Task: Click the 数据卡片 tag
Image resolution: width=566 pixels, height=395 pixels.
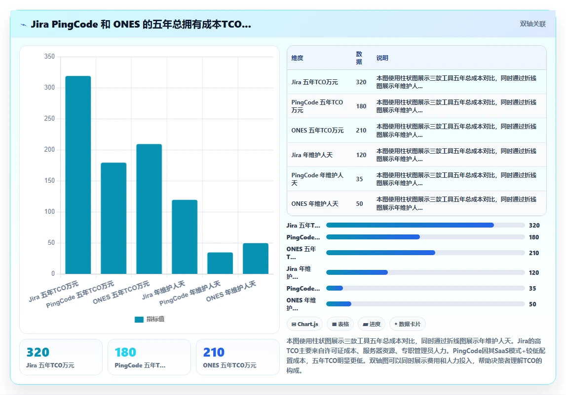Action: pyautogui.click(x=407, y=324)
